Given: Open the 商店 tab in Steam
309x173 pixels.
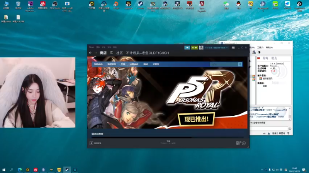Looking at the screenshot, I should click(x=103, y=53).
